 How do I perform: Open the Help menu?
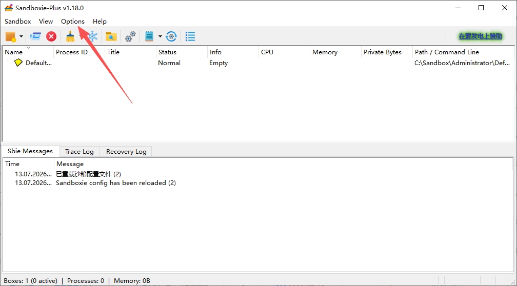coord(100,22)
